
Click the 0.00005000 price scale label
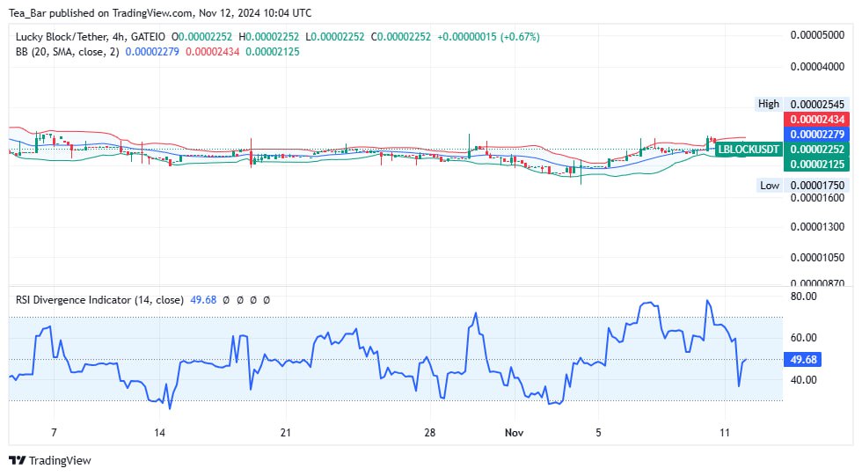tap(817, 35)
